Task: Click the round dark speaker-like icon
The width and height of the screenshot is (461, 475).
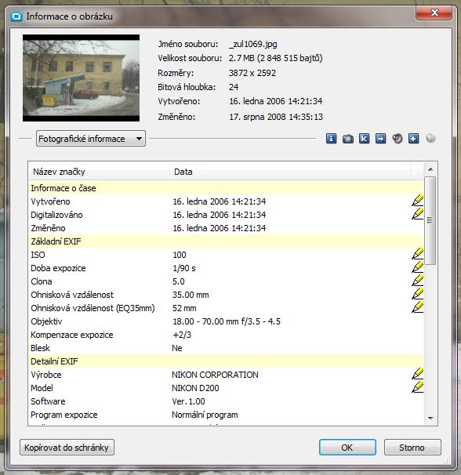Action: point(397,139)
